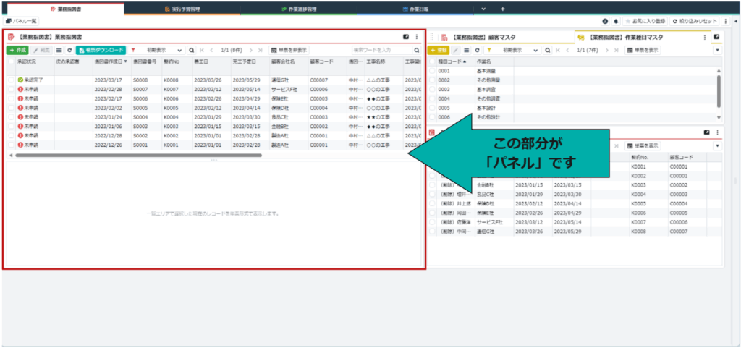Open the notification bell icon
The height and width of the screenshot is (348, 741).
tap(615, 22)
